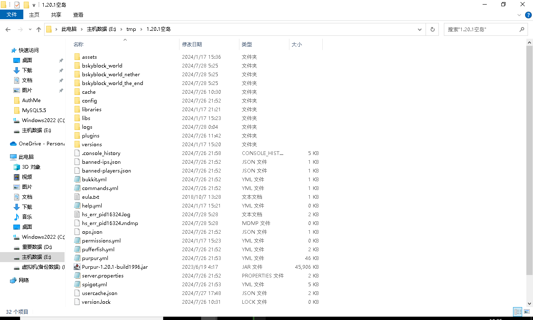This screenshot has height=320, width=533.
Task: Select the server.properties file
Action: click(x=102, y=276)
